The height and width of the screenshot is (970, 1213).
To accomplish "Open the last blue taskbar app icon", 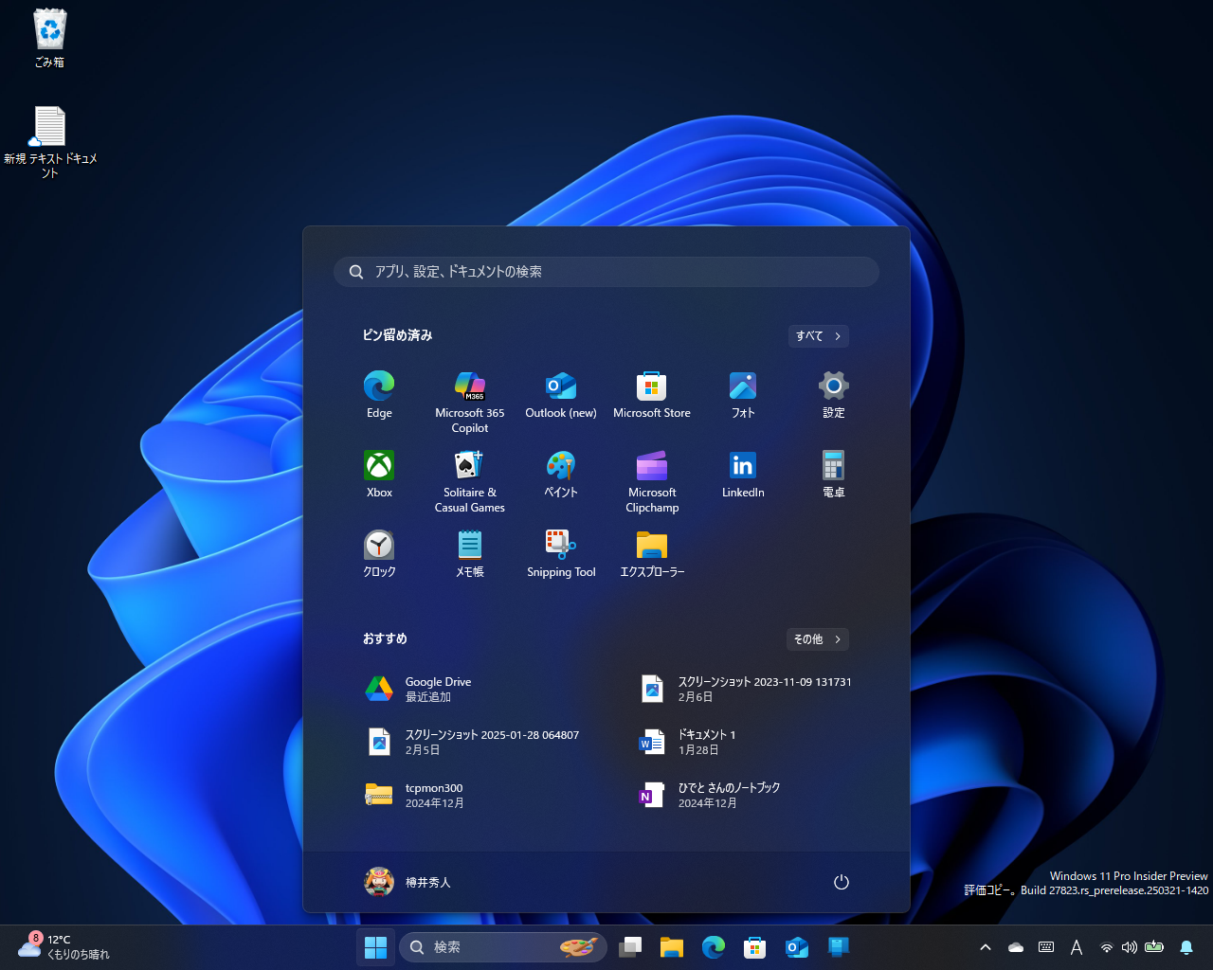I will click(x=839, y=947).
